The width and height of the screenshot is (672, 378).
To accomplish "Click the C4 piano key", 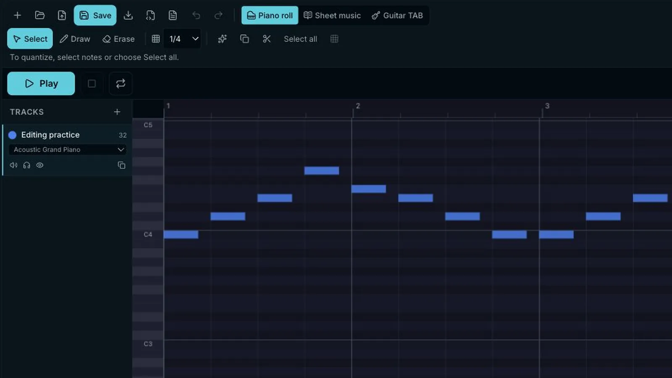I will click(148, 234).
